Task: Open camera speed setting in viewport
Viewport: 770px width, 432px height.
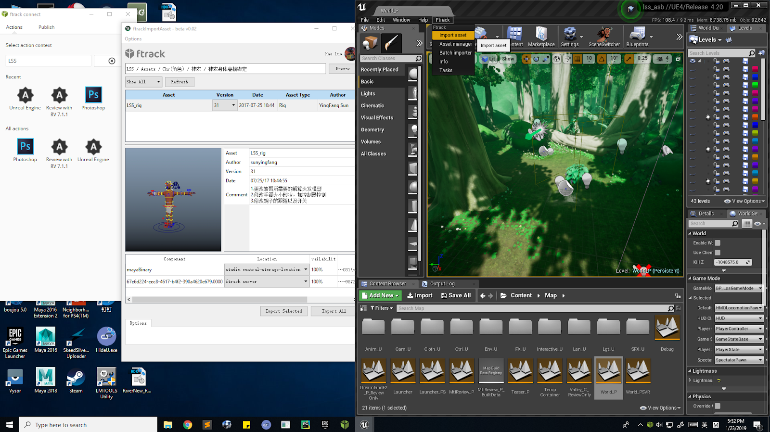Action: [x=662, y=59]
